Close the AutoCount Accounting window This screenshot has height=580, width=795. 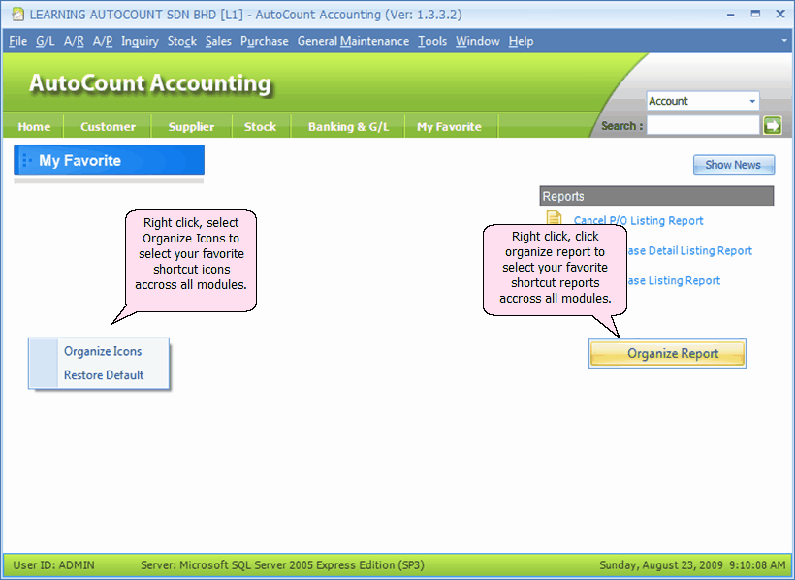coord(780,15)
